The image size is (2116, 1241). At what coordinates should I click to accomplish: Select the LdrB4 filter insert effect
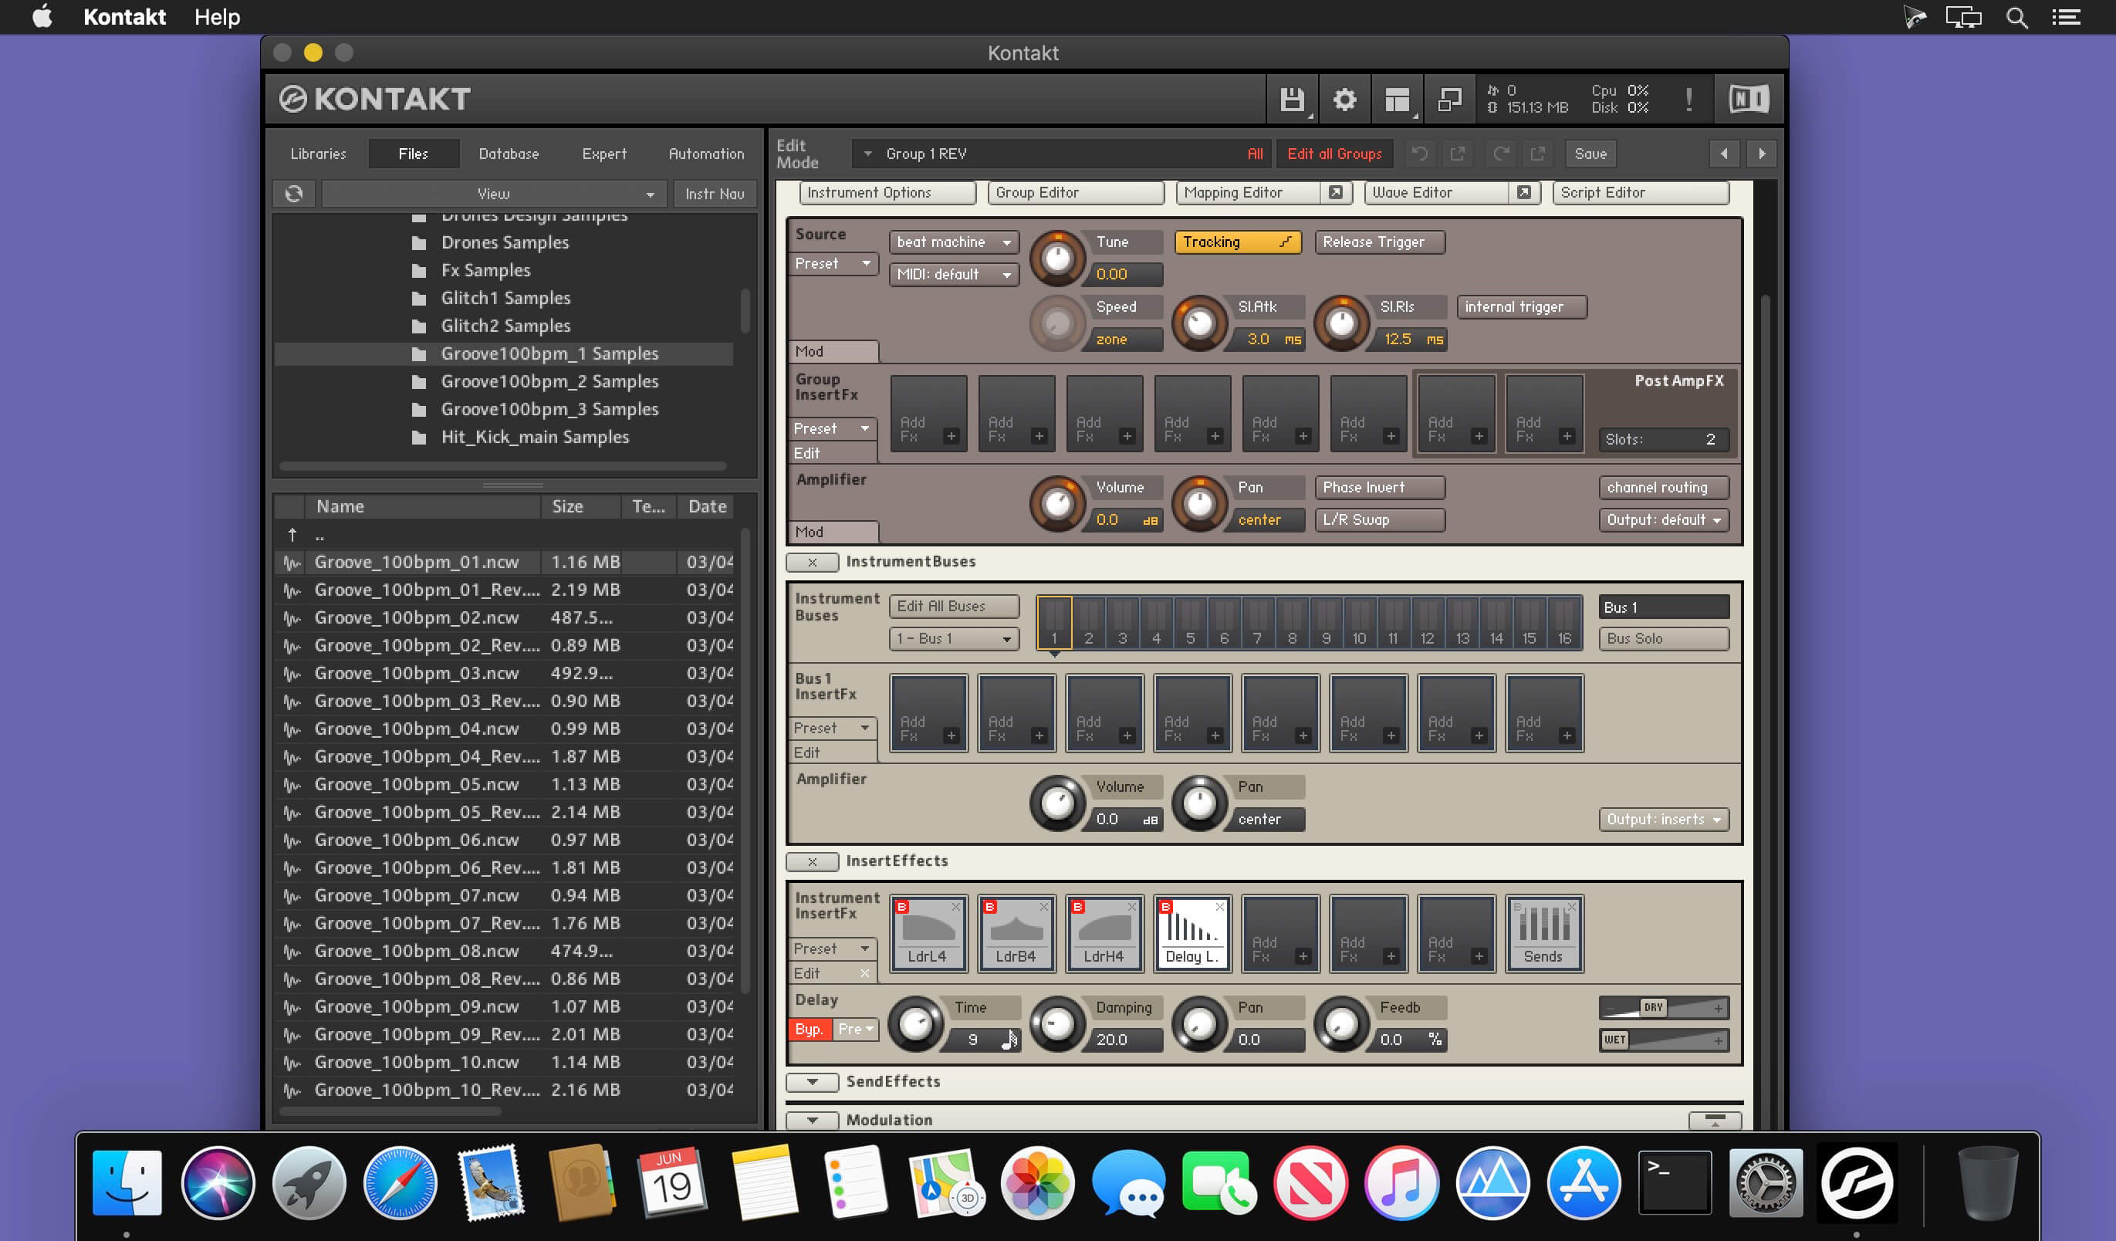[x=1016, y=934]
